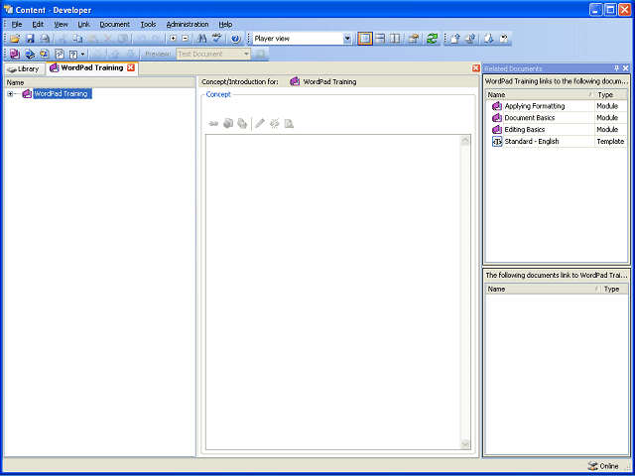This screenshot has width=635, height=476.
Task: Open the View menu
Action: (61, 24)
